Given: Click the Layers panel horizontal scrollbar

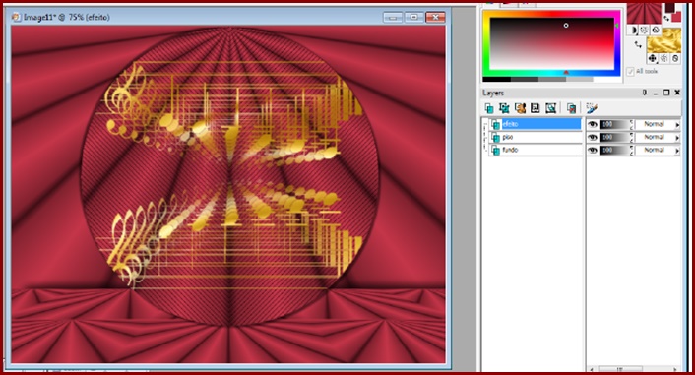Looking at the screenshot, I should coord(633,369).
